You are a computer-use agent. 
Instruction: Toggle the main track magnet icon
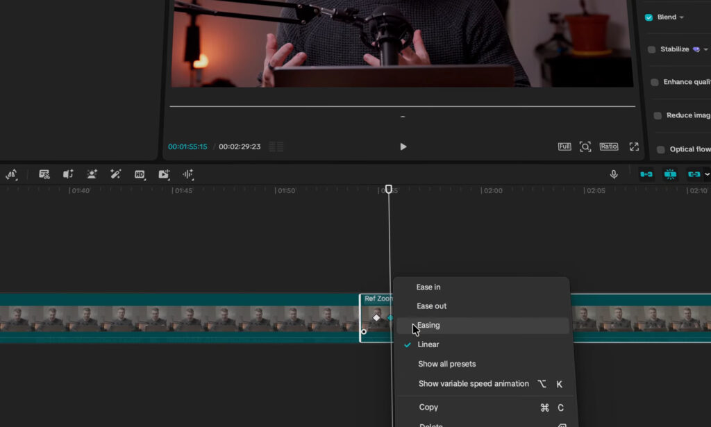(x=646, y=174)
